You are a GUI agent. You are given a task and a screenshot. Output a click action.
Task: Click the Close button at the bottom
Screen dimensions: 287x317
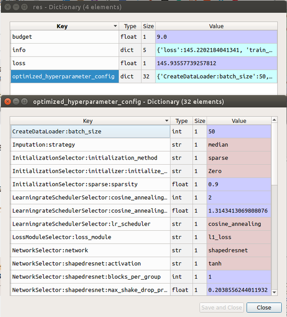pyautogui.click(x=264, y=307)
